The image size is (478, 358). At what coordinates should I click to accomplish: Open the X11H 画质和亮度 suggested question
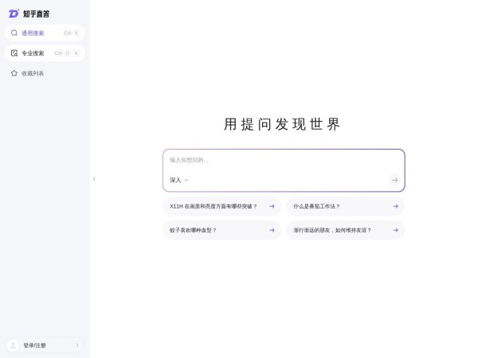coord(213,206)
